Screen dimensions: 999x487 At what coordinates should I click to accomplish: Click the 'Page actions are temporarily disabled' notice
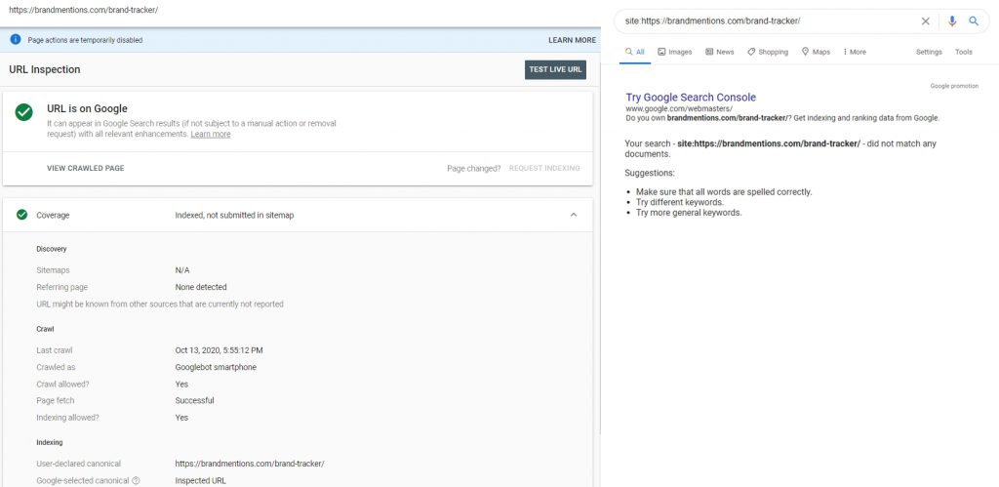point(86,40)
